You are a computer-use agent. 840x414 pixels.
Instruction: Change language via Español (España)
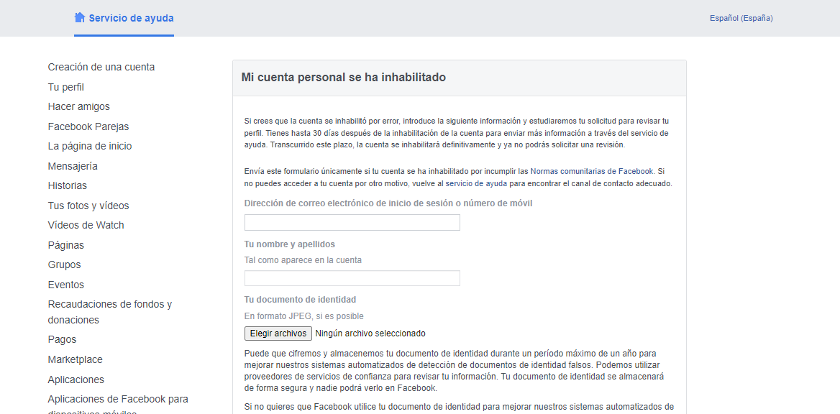(x=741, y=18)
